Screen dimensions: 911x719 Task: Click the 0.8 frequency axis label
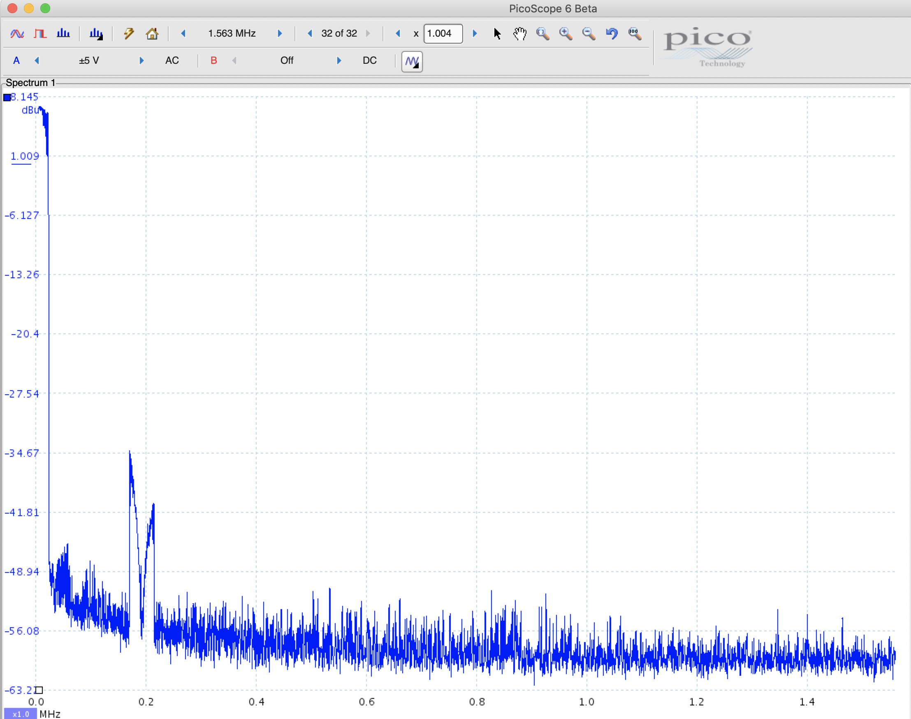[477, 702]
